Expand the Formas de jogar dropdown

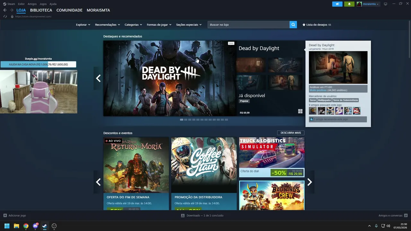(159, 25)
